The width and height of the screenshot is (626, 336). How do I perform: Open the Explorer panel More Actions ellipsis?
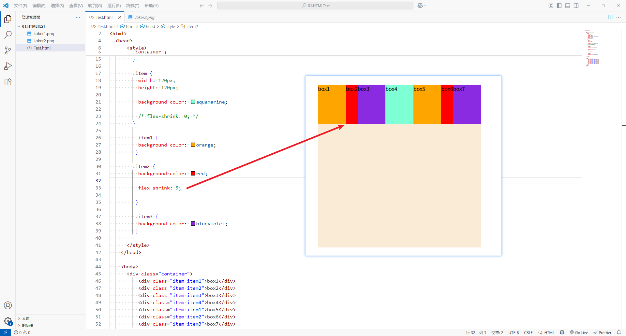coord(78,17)
